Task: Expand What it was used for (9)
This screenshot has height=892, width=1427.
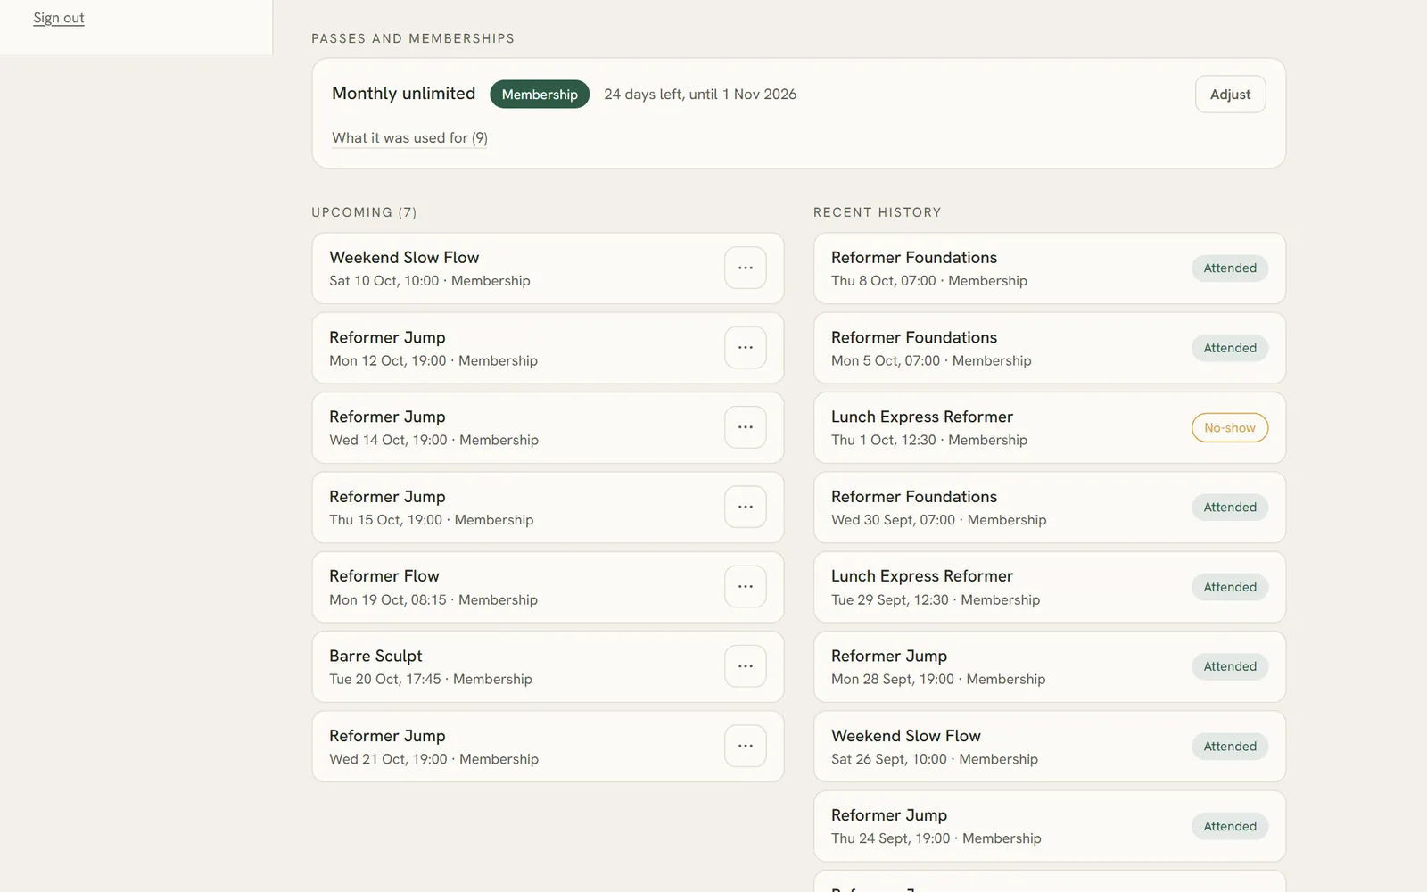Action: pyautogui.click(x=409, y=137)
